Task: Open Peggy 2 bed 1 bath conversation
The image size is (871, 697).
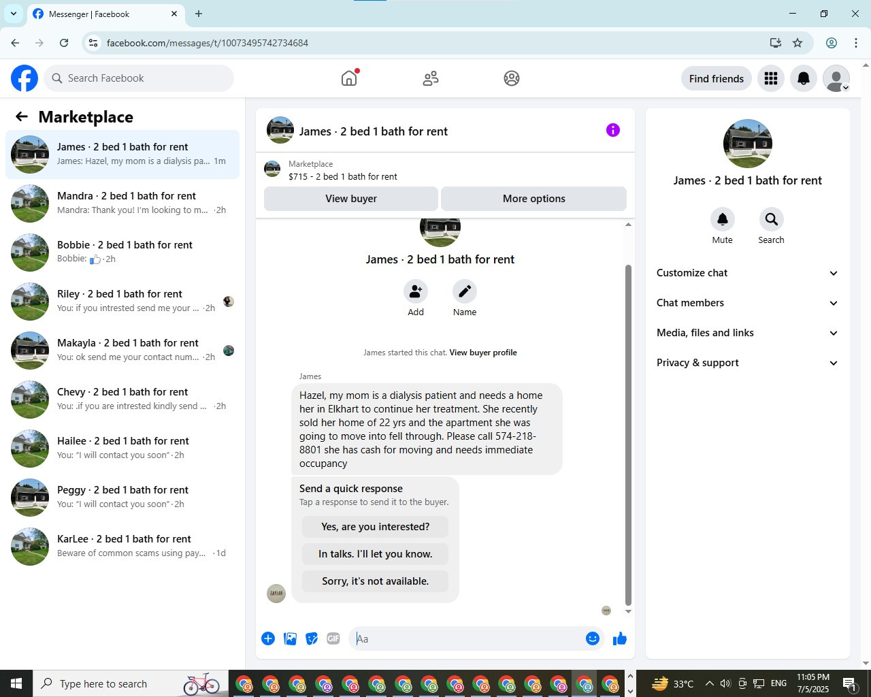Action: (122, 498)
